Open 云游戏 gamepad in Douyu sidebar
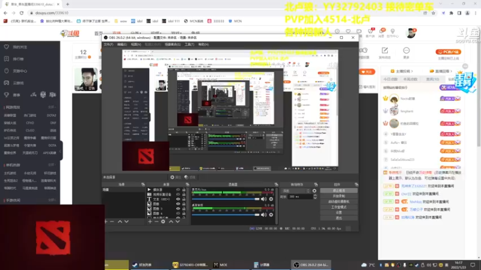The width and height of the screenshot is (481, 270). (x=7, y=83)
